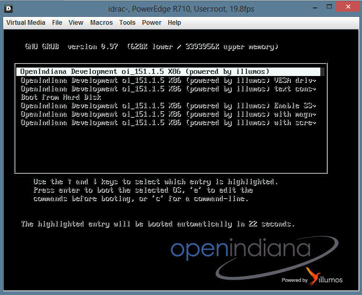The height and width of the screenshot is (295, 362).
Task: Select the highlighted OpenIndiana default boot entry
Action: 168,72
